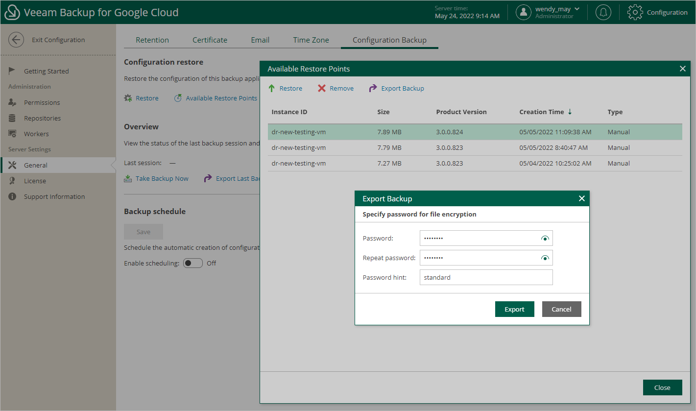Sort by the Type column header
The width and height of the screenshot is (696, 411).
coord(615,112)
